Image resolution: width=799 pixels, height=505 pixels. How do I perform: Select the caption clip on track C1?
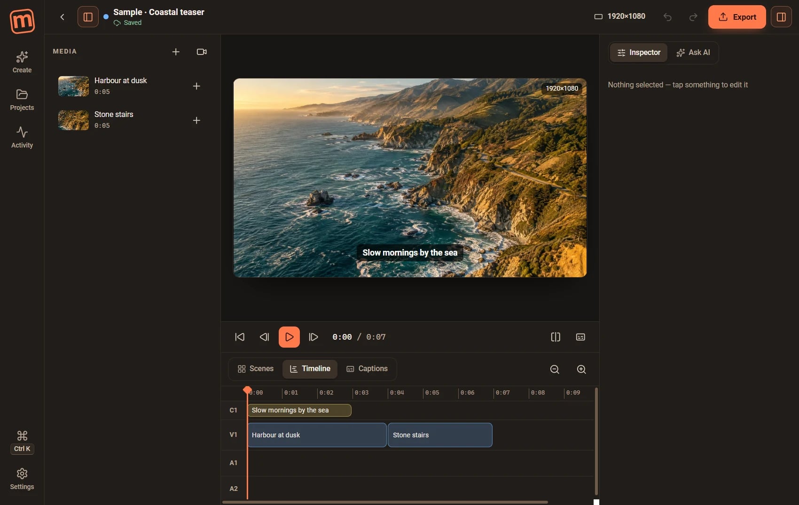[299, 410]
